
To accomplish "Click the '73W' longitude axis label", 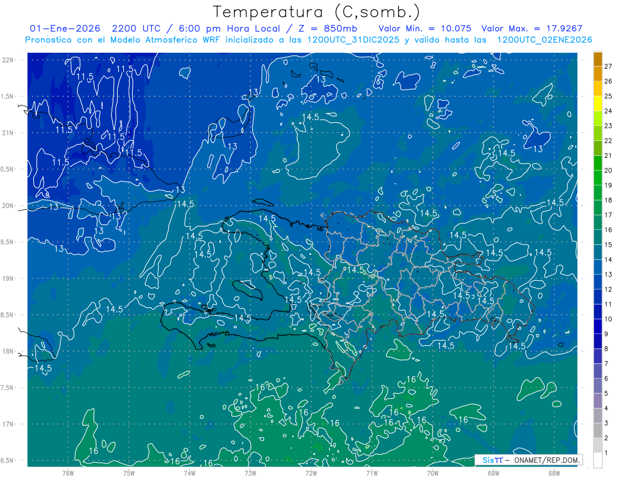I will 250,473.
